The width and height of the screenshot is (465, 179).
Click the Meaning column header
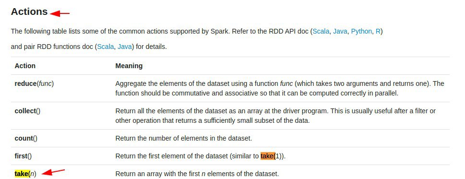pyautogui.click(x=129, y=66)
